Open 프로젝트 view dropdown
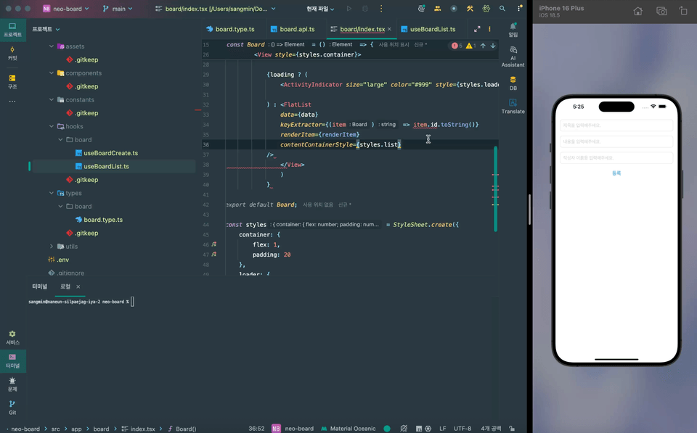Viewport: 697px width, 433px height. (46, 29)
